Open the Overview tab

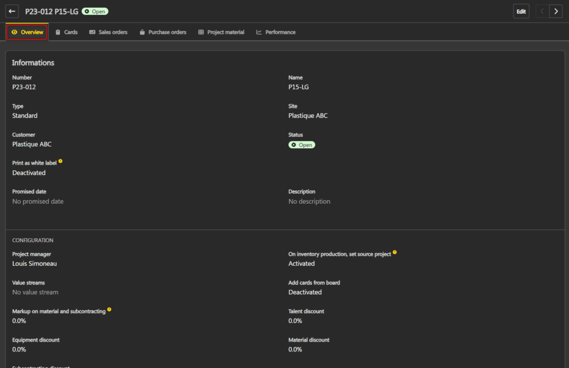click(27, 32)
